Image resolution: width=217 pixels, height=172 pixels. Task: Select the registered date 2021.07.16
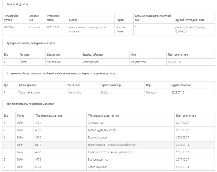click(x=178, y=92)
